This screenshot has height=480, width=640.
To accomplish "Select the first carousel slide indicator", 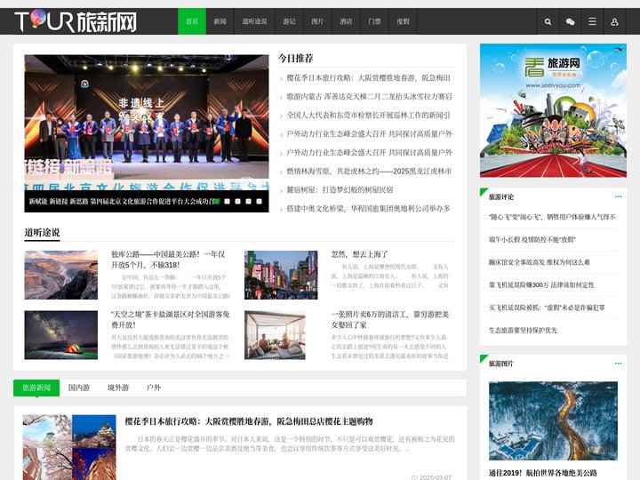I will (217, 201).
